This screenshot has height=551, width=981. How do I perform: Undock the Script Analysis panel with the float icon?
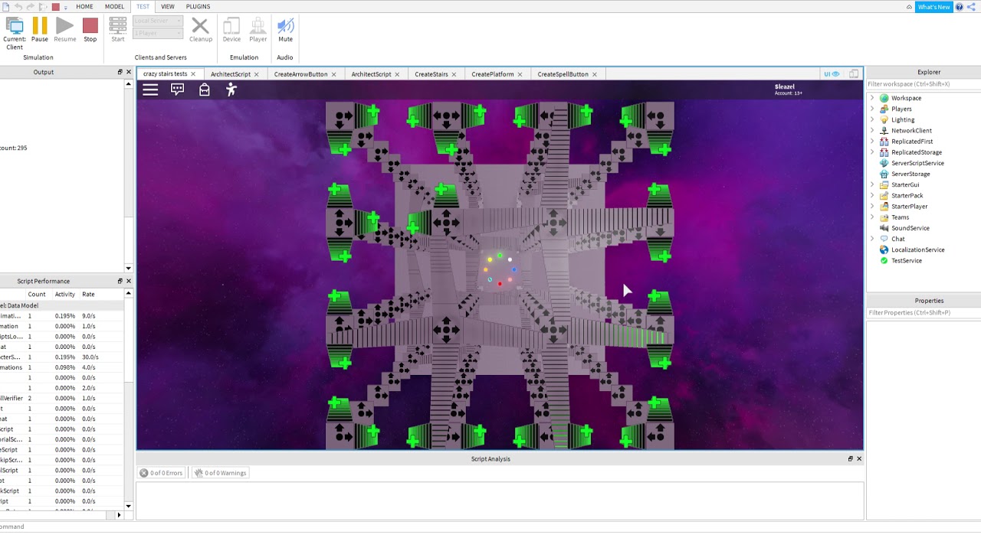[x=850, y=458]
